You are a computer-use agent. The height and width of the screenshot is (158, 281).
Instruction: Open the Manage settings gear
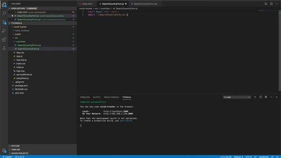pyautogui.click(x=4, y=151)
